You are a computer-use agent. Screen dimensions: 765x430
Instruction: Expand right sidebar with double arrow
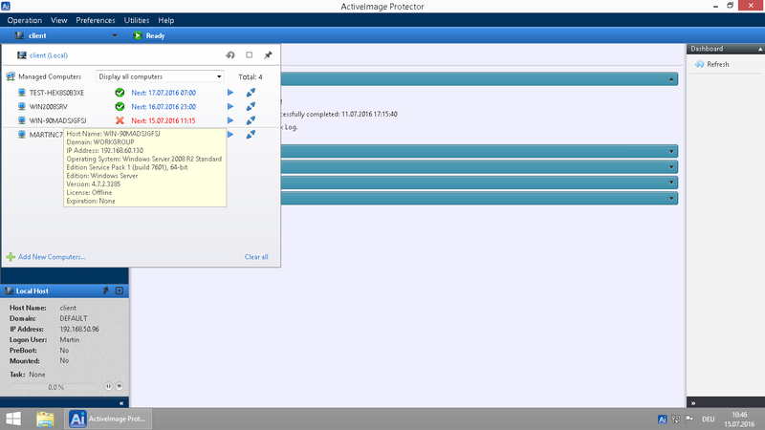pos(693,402)
